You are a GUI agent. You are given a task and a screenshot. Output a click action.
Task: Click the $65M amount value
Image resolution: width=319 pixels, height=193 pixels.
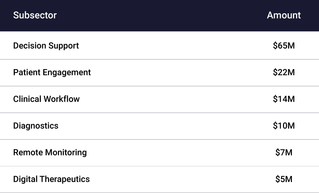click(x=284, y=46)
